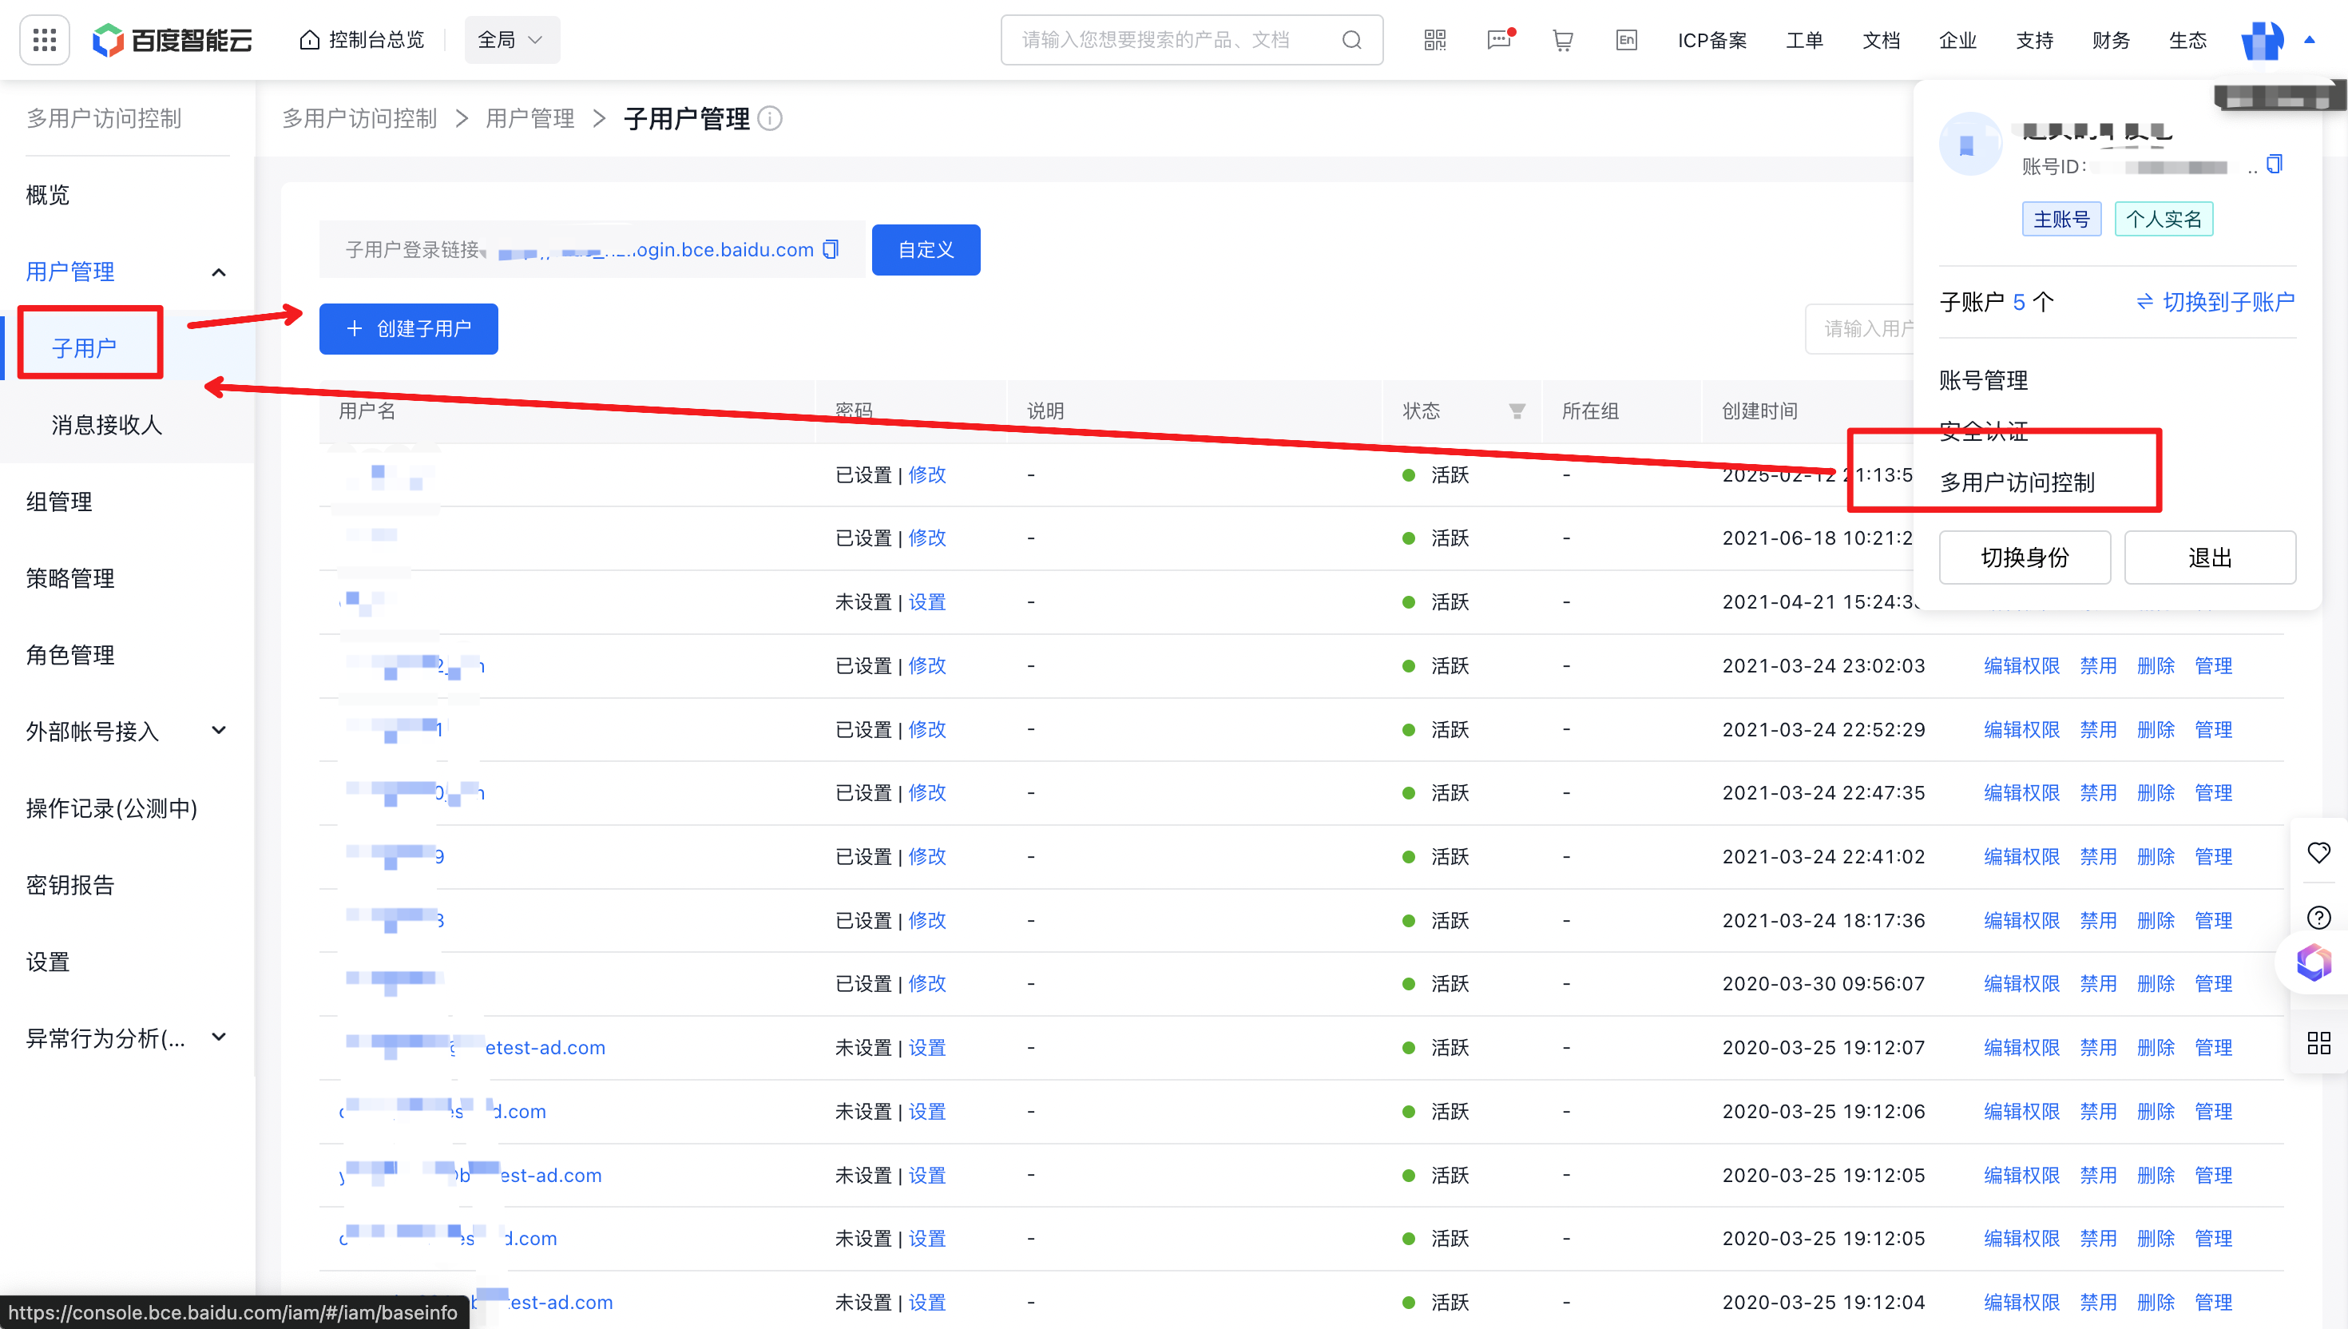Click 禁用 for 2021-03-24 22:52:29 row
The image size is (2348, 1329).
coord(2097,729)
